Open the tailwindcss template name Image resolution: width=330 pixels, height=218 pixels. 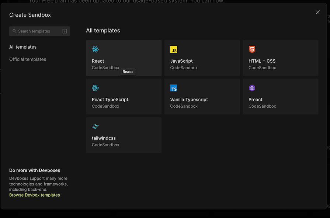104,138
